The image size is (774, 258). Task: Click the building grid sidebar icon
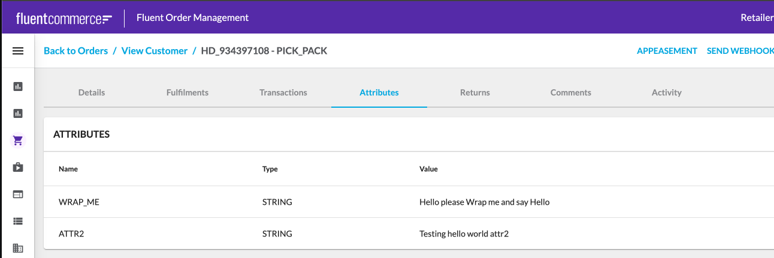tap(18, 248)
